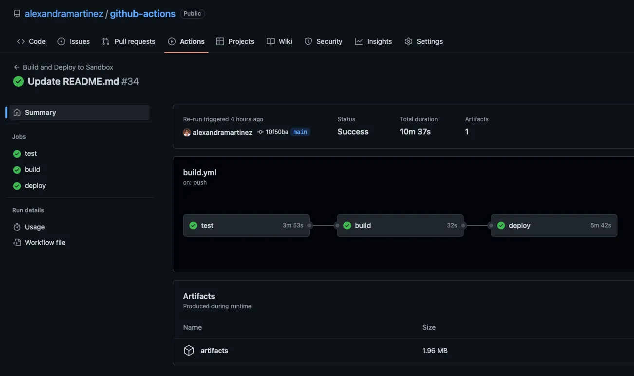This screenshot has width=634, height=376.
Task: Select the Actions tab
Action: pos(186,41)
